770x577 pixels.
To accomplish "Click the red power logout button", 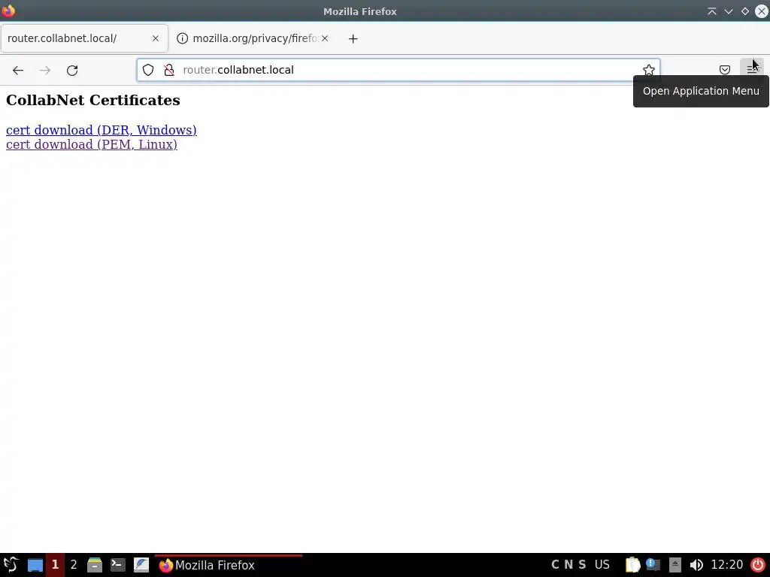I will (x=758, y=565).
